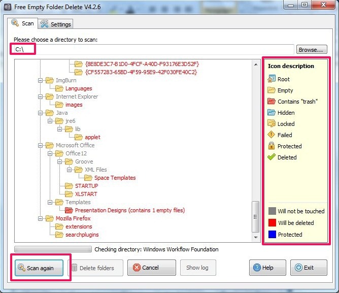Click the red Will be deleted swatch
This screenshot has height=293, width=339.
tap(272, 222)
